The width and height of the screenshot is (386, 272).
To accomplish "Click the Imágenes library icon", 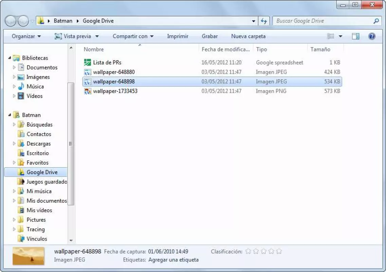I will click(x=21, y=77).
